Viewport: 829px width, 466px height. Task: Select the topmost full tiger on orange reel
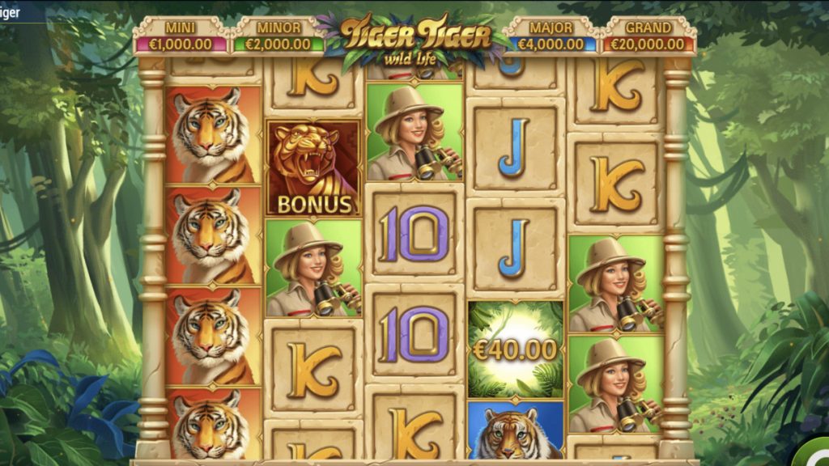coord(213,135)
